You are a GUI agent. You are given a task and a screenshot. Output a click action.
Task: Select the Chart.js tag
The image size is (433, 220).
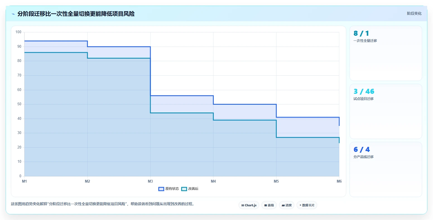pyautogui.click(x=249, y=205)
